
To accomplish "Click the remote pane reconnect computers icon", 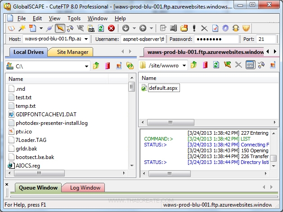I will pos(261,65).
